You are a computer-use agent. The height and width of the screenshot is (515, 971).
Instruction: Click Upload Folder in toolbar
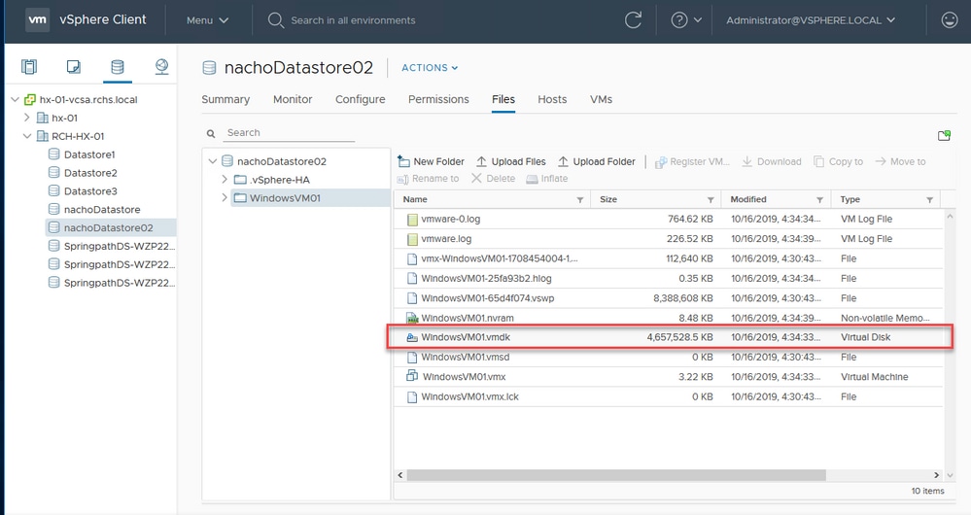click(x=597, y=161)
